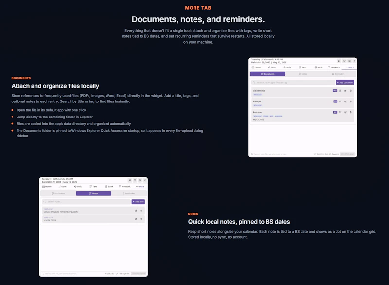Click the shortcut hint button in Documents widget footer
389x285 pixels.
pyautogui.click(x=348, y=154)
